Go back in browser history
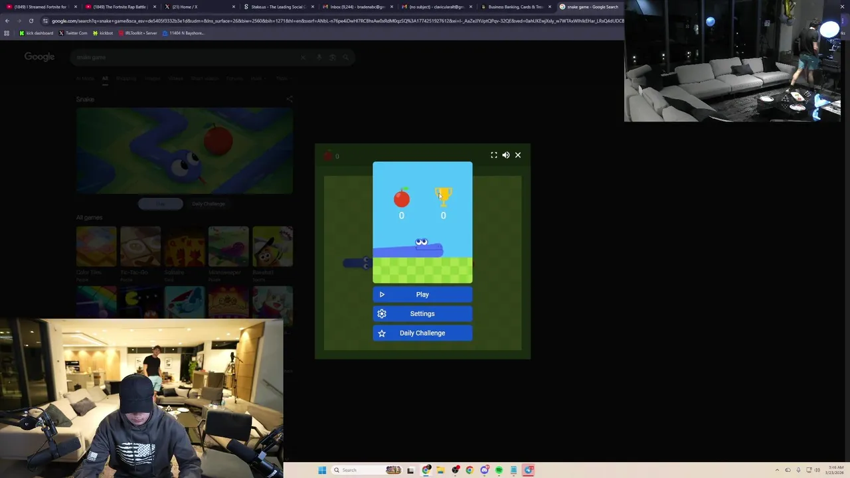850x478 pixels. 7,21
